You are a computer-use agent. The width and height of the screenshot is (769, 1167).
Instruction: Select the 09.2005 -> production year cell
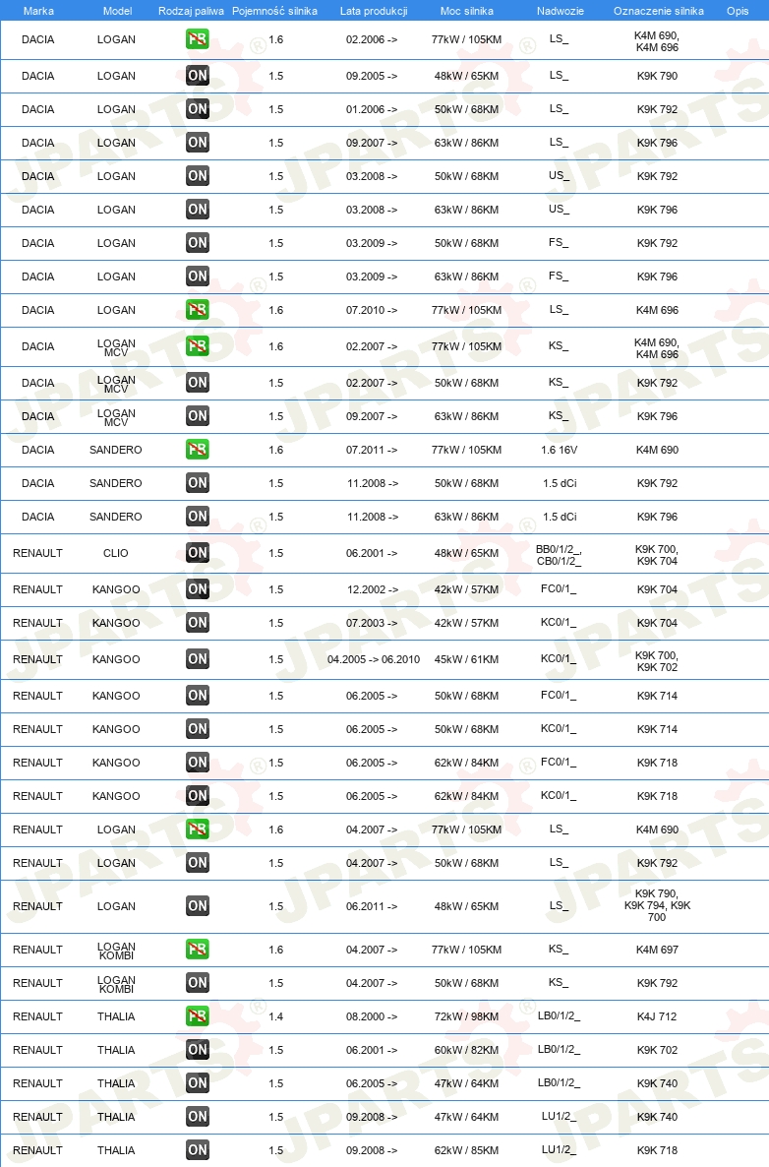(371, 75)
